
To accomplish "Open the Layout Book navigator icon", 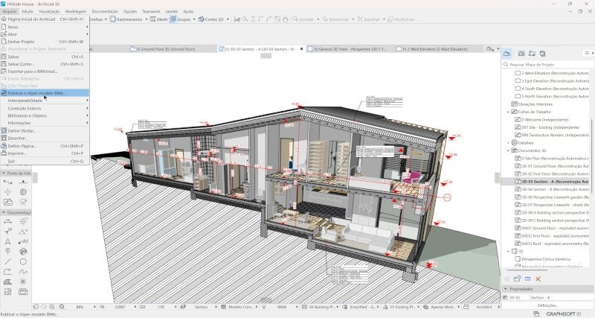I will click(532, 54).
